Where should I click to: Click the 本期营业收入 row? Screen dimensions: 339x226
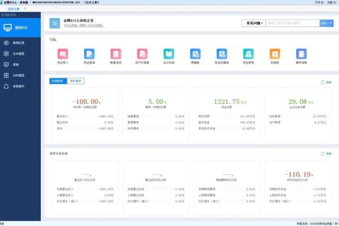(x=85, y=189)
